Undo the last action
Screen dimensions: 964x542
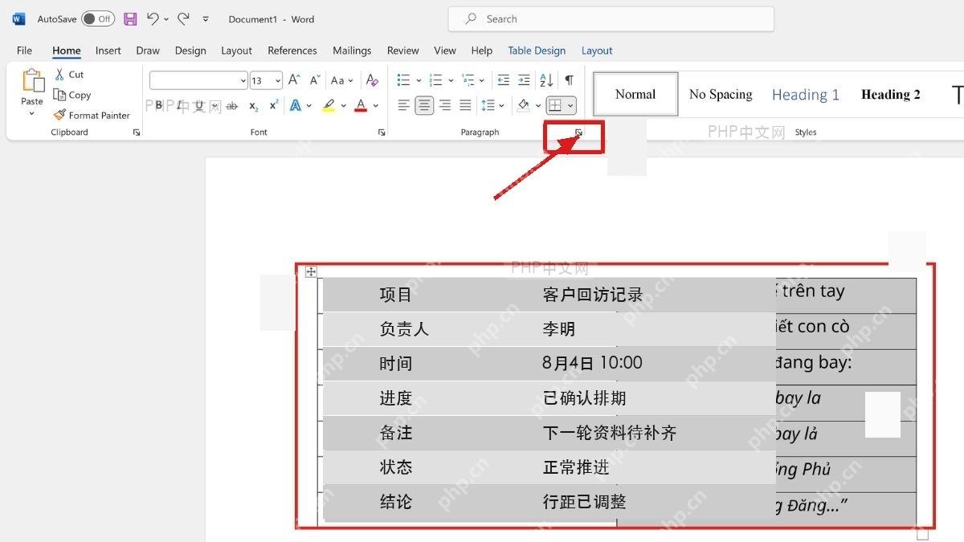point(153,18)
